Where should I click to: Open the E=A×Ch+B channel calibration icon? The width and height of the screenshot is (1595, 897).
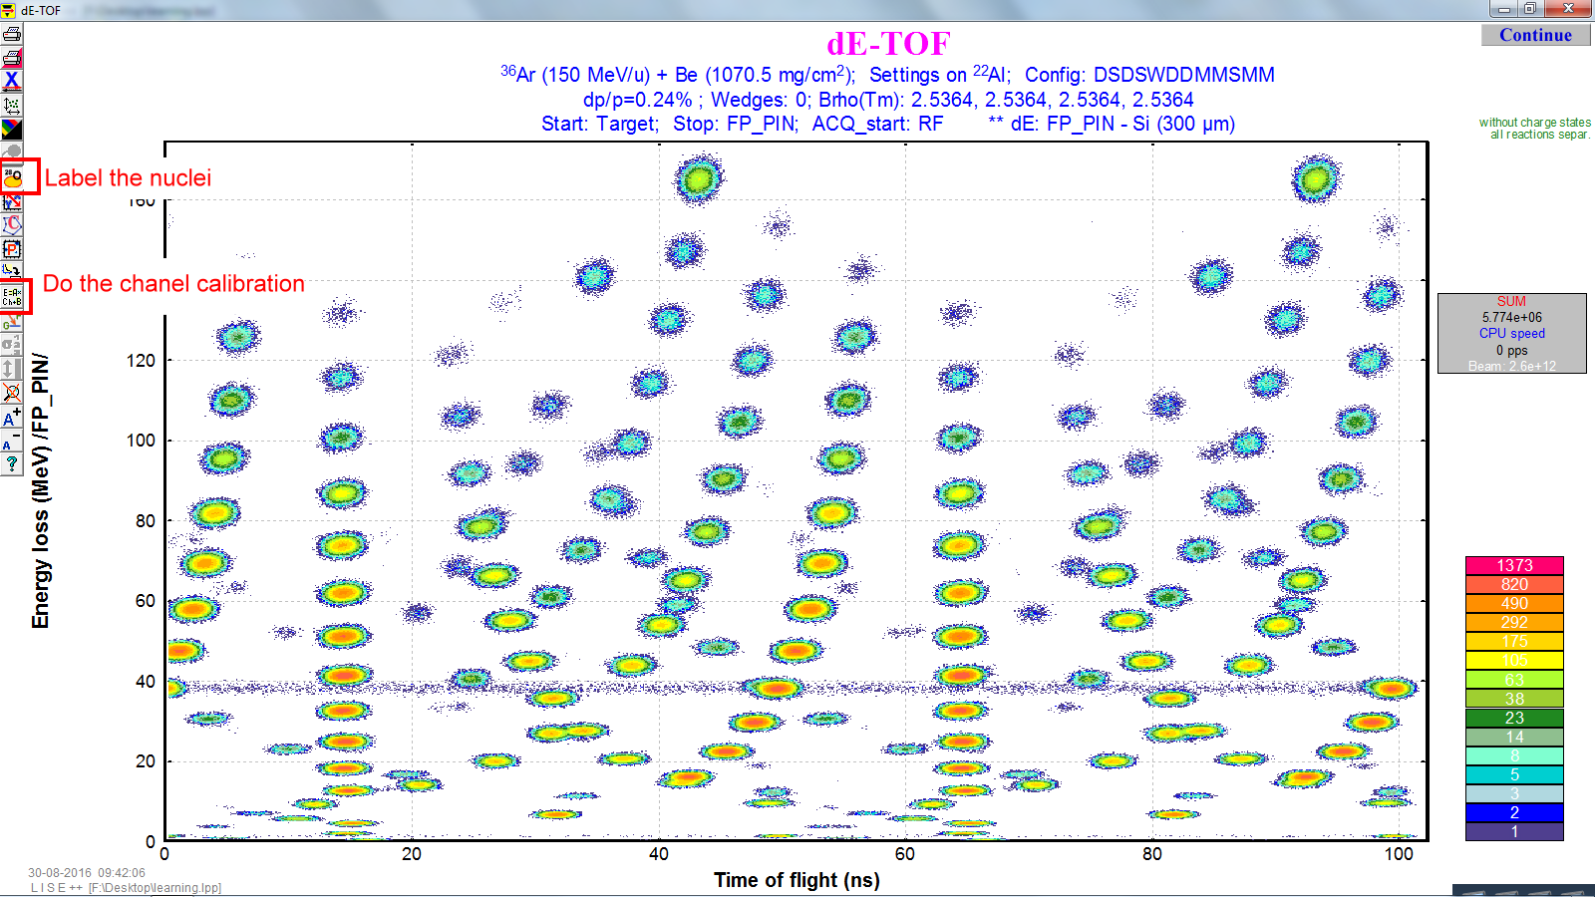tap(13, 296)
